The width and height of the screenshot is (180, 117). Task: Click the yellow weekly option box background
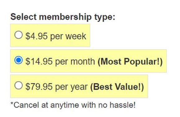(50, 35)
